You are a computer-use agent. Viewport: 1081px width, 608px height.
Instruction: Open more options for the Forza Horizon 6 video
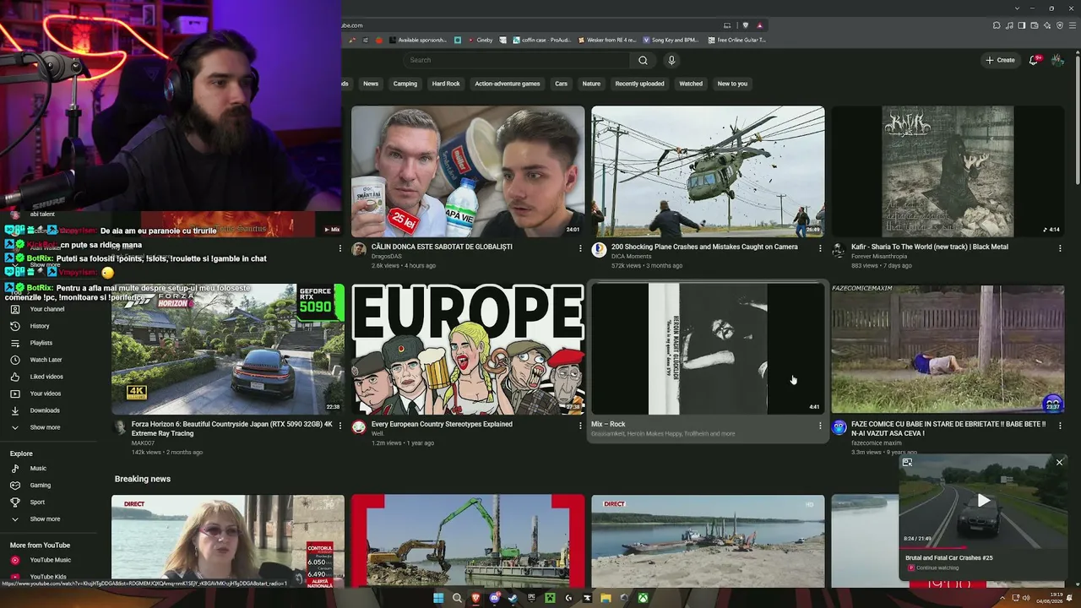[340, 426]
